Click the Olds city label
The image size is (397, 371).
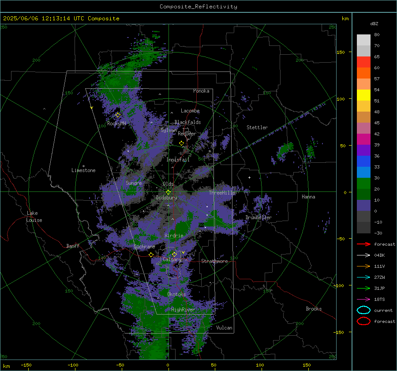[168, 184]
